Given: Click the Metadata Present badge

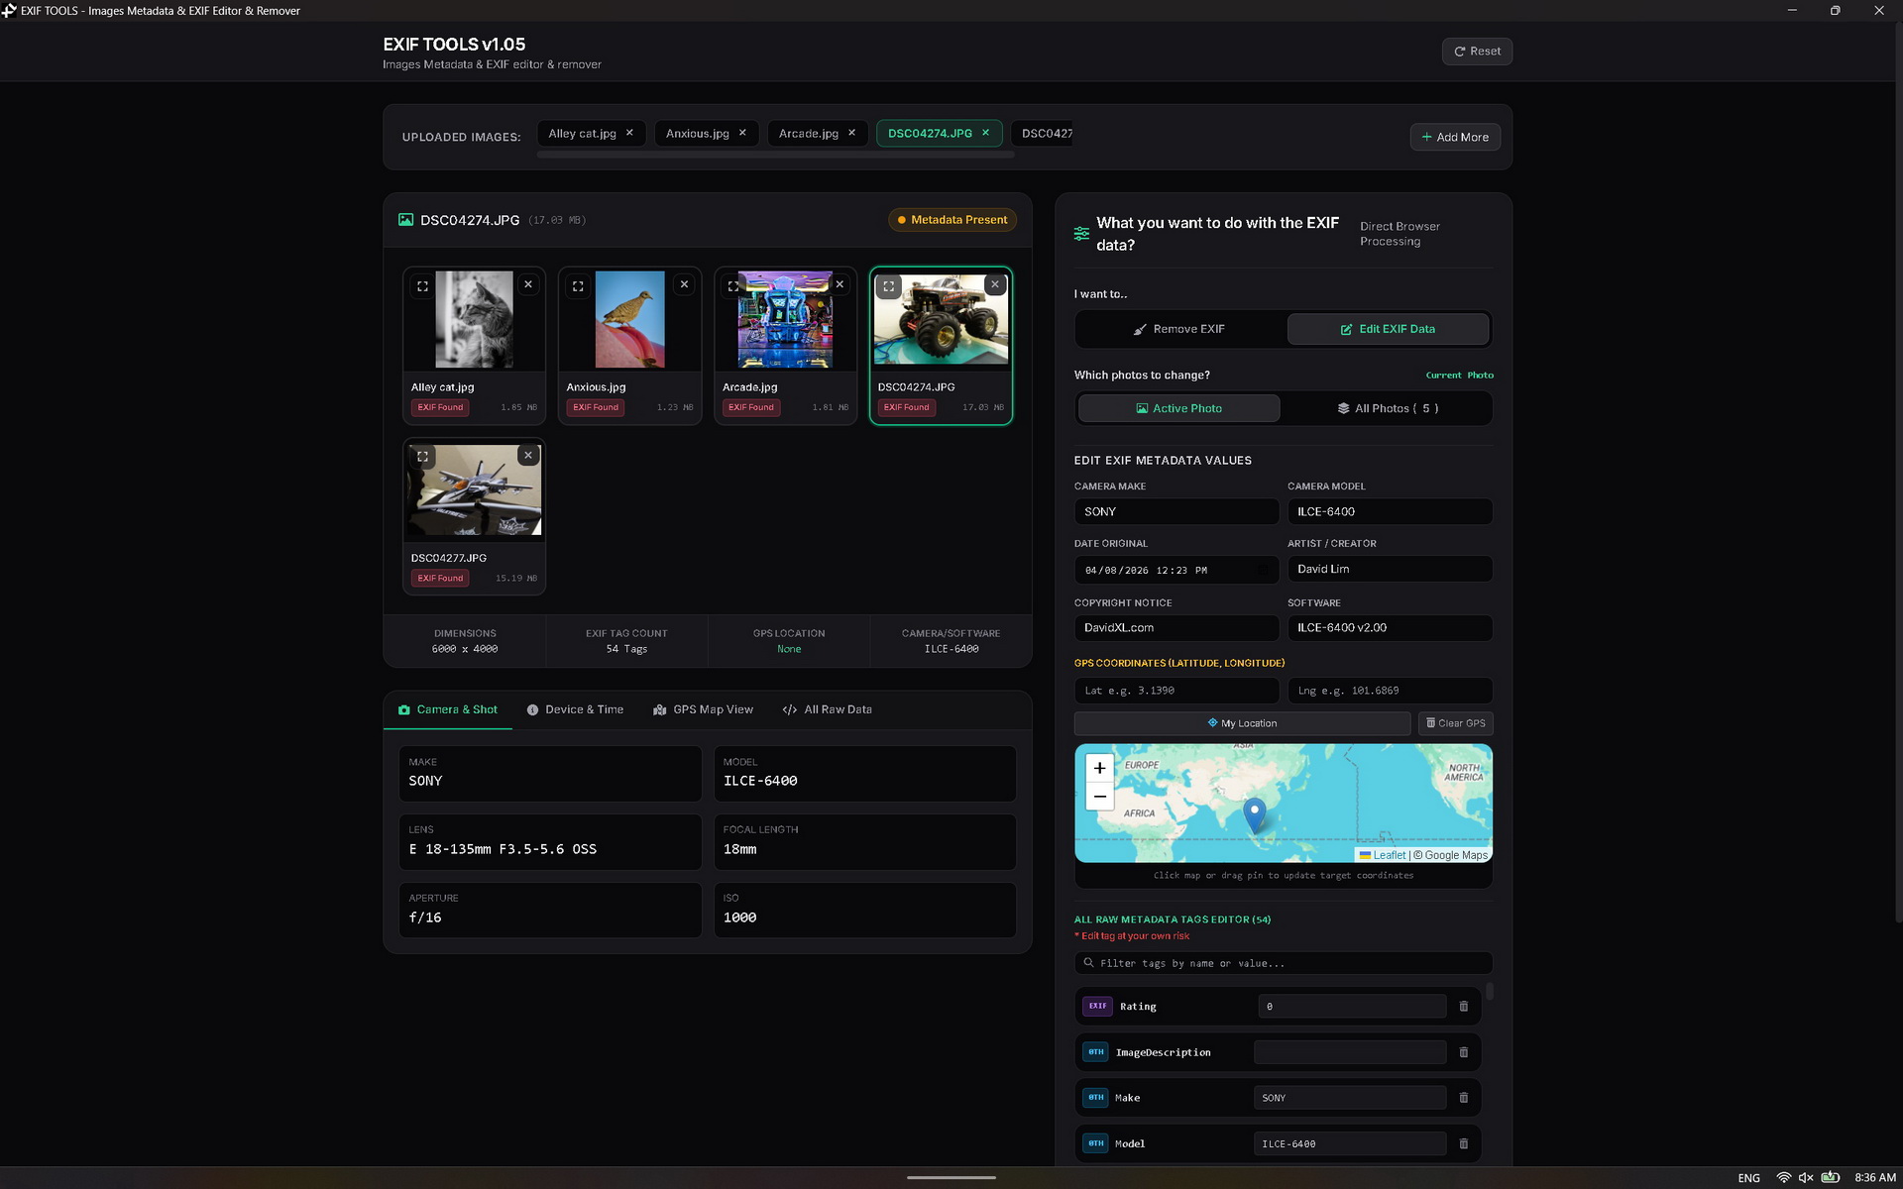Looking at the screenshot, I should click(951, 220).
